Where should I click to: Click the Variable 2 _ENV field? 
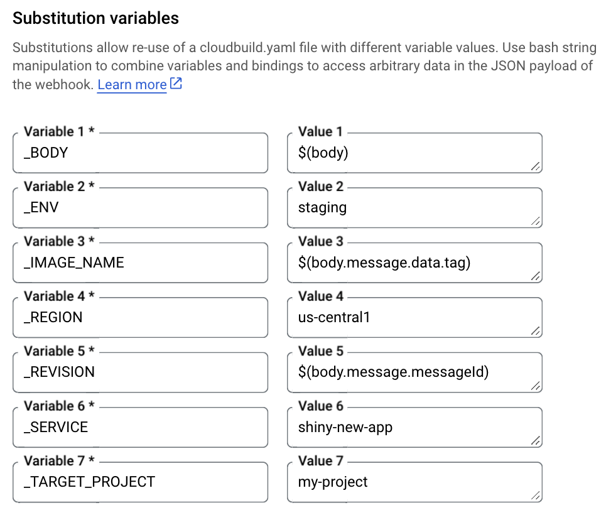click(140, 207)
